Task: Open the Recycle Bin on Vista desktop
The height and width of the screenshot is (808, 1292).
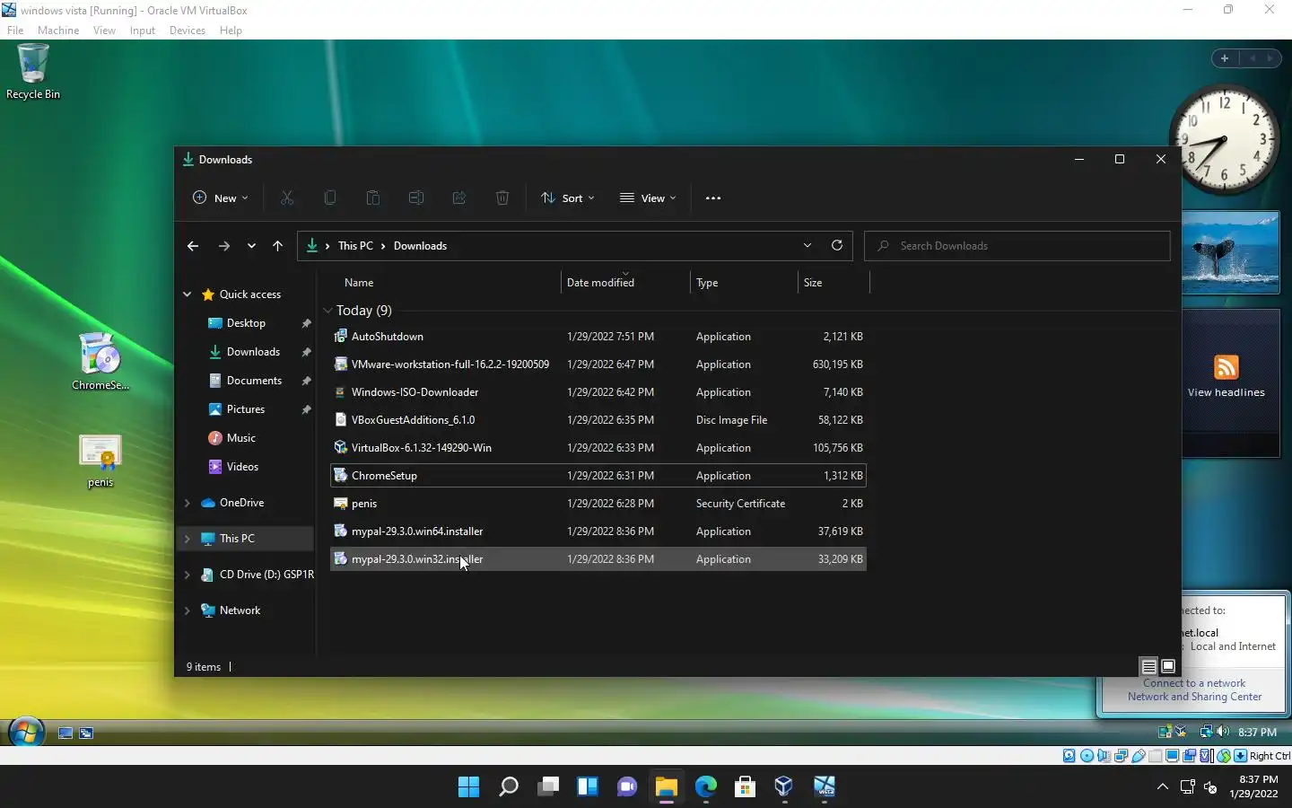Action: pos(33,72)
